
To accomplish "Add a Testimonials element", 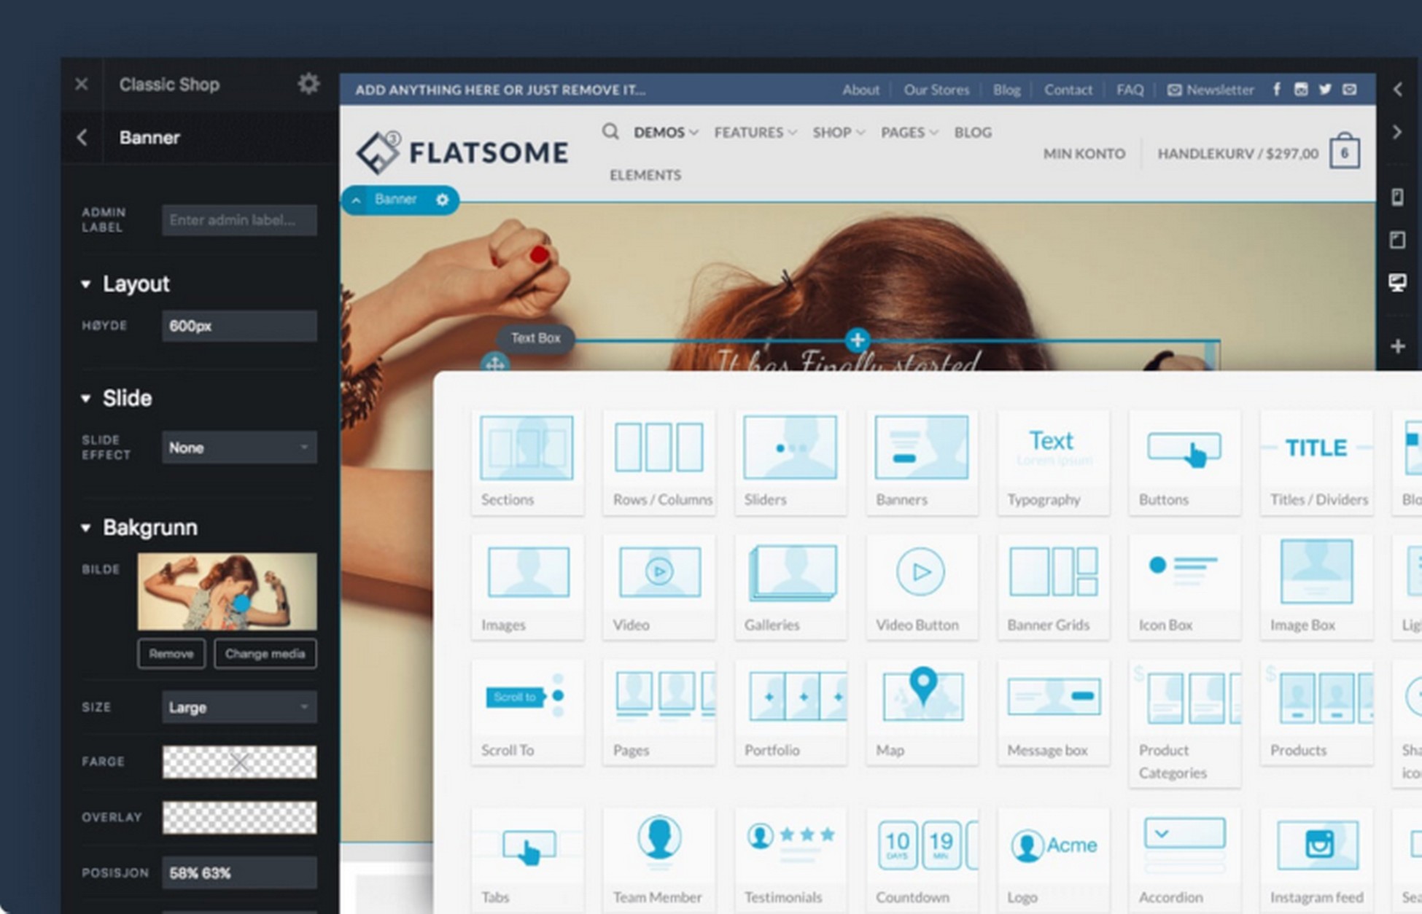I will click(x=790, y=860).
